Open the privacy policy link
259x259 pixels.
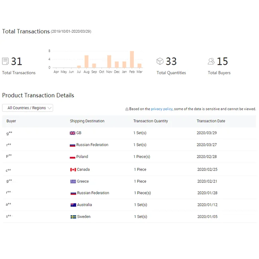click(x=161, y=109)
